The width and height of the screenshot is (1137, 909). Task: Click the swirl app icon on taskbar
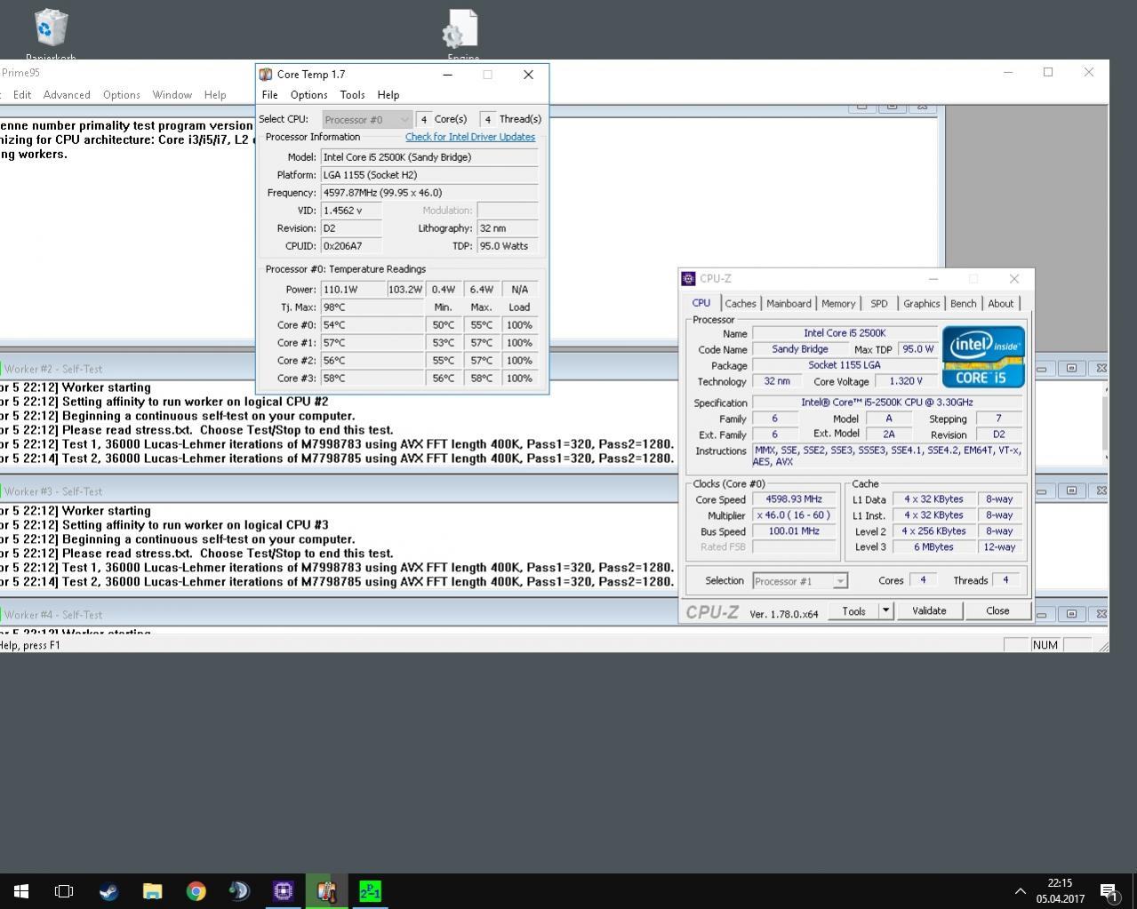[x=239, y=890]
